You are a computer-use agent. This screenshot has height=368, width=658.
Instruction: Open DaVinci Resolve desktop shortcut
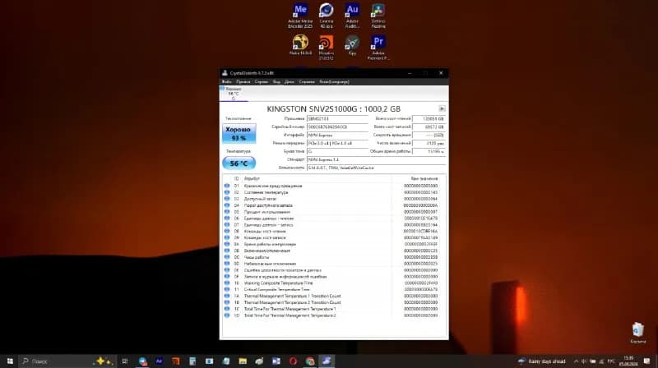(x=378, y=16)
